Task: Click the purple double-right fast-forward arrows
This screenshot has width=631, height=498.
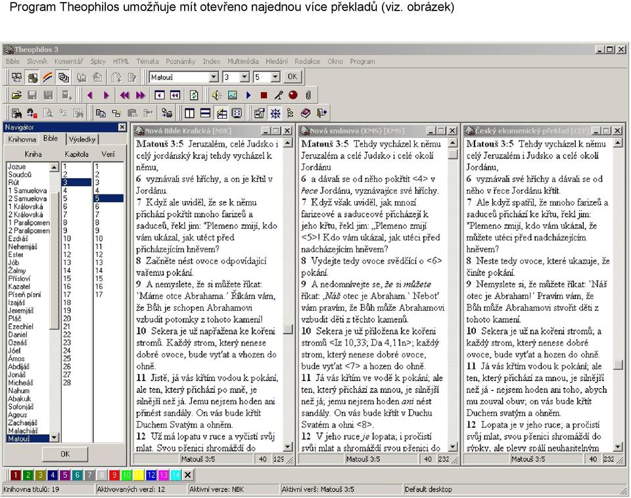Action: 141,95
